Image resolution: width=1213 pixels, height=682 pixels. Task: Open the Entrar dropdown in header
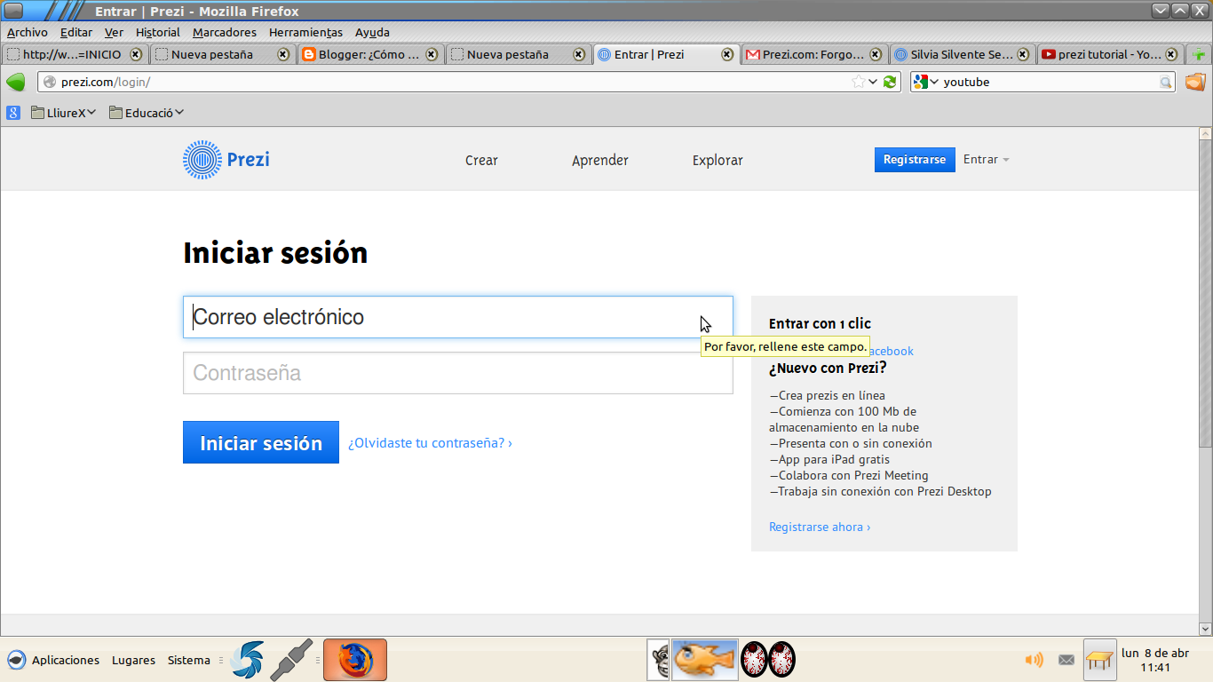pyautogui.click(x=987, y=160)
